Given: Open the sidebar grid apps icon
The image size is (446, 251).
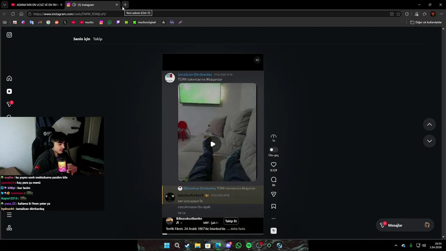Looking at the screenshot, I should pyautogui.click(x=9, y=228).
